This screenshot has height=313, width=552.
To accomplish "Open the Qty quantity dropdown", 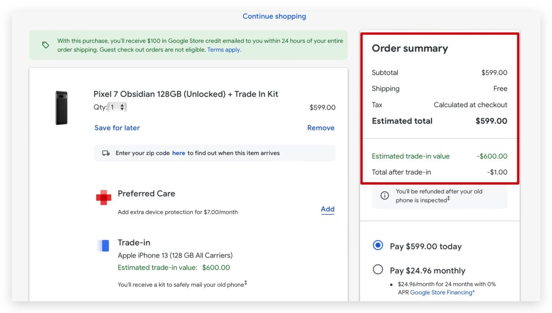I will pos(117,107).
